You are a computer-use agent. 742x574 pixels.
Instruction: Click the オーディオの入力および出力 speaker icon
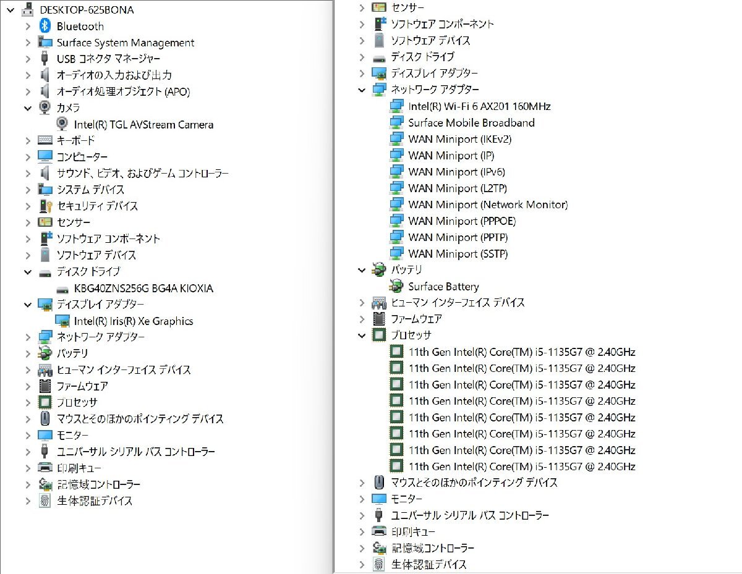coord(45,75)
